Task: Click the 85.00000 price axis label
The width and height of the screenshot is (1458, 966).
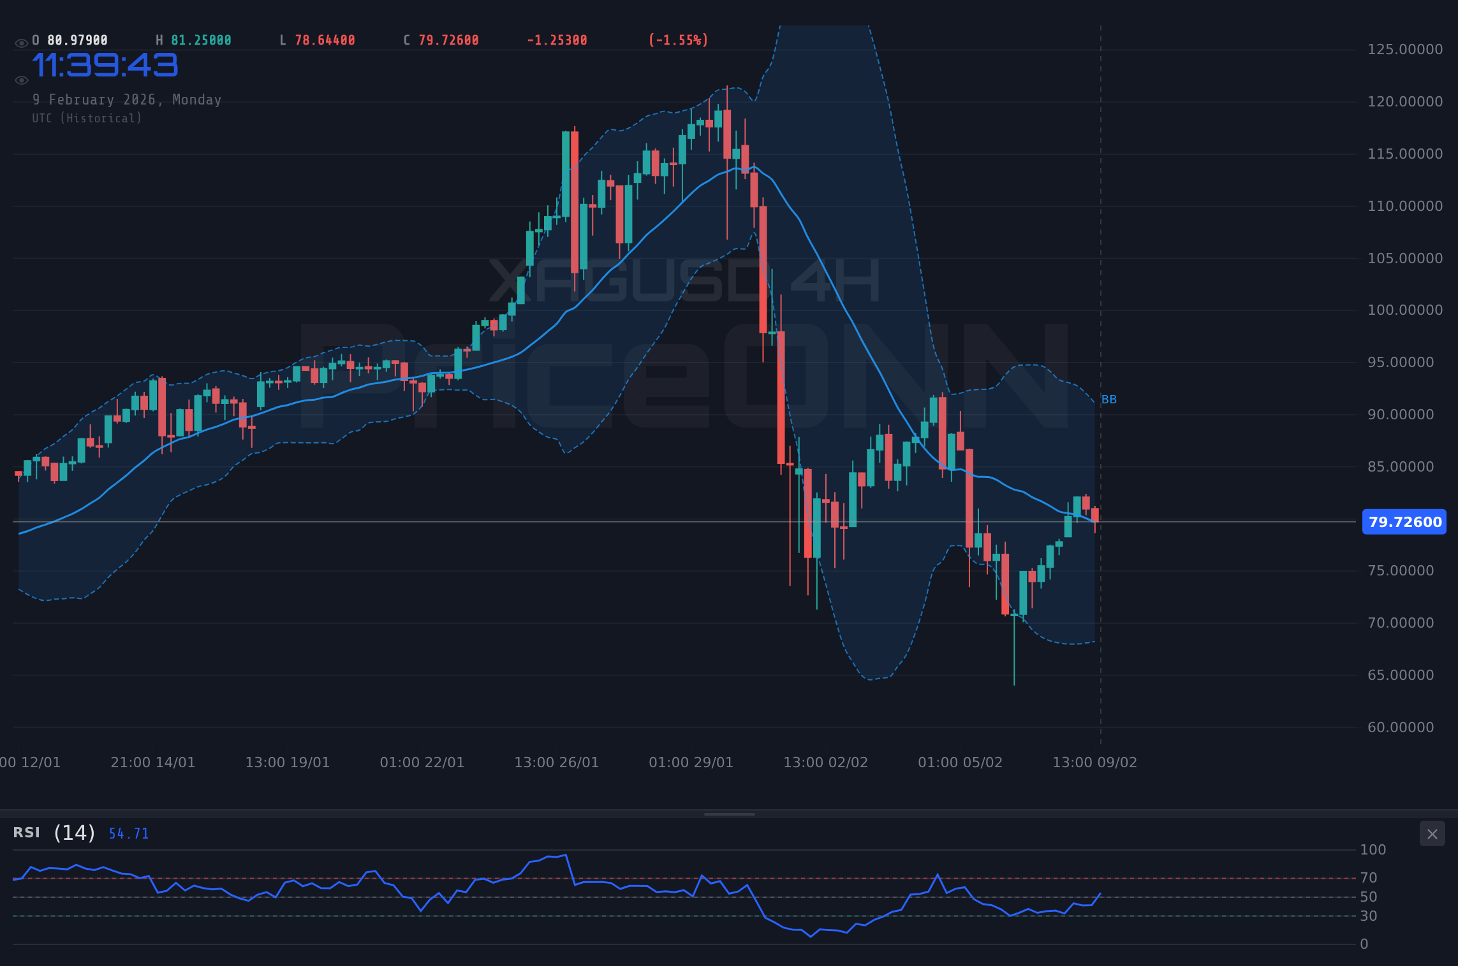Action: click(x=1401, y=467)
